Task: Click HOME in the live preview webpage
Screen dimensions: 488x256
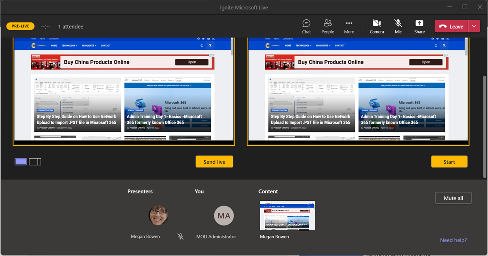Action: click(x=288, y=45)
